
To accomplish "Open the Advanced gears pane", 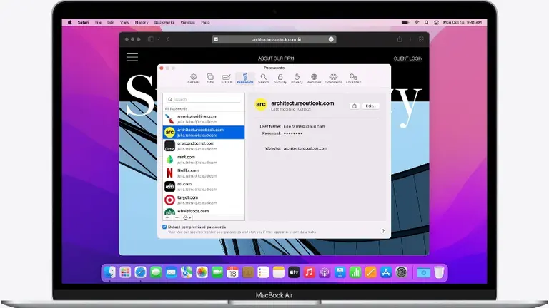I will pyautogui.click(x=353, y=78).
